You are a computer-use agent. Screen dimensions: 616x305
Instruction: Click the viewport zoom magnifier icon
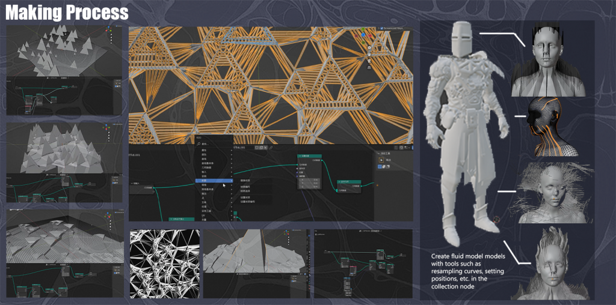click(369, 47)
